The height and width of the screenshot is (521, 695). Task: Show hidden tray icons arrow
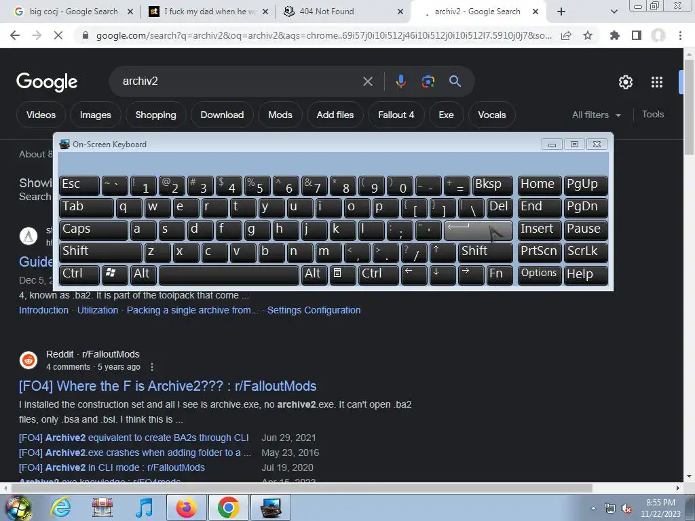point(593,509)
